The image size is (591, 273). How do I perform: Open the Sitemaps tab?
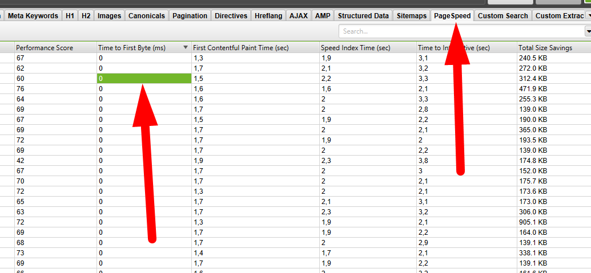click(x=412, y=16)
